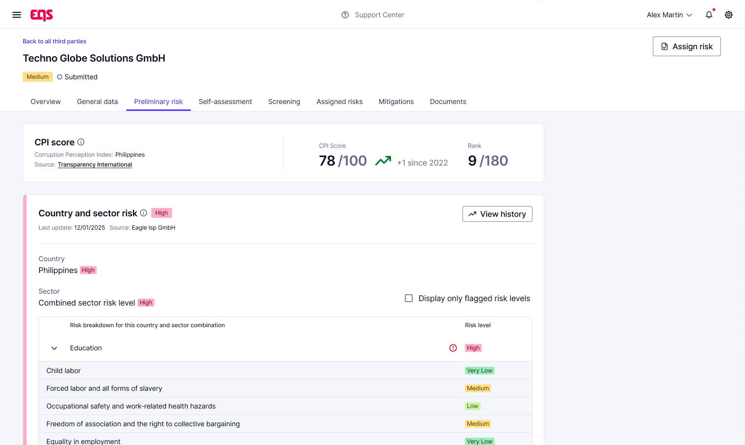Open the Alex Martin user dropdown

click(669, 15)
